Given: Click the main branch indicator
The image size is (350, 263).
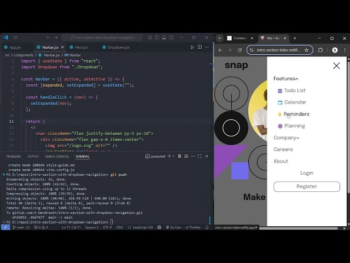Looking at the screenshot, I should coord(18,227).
